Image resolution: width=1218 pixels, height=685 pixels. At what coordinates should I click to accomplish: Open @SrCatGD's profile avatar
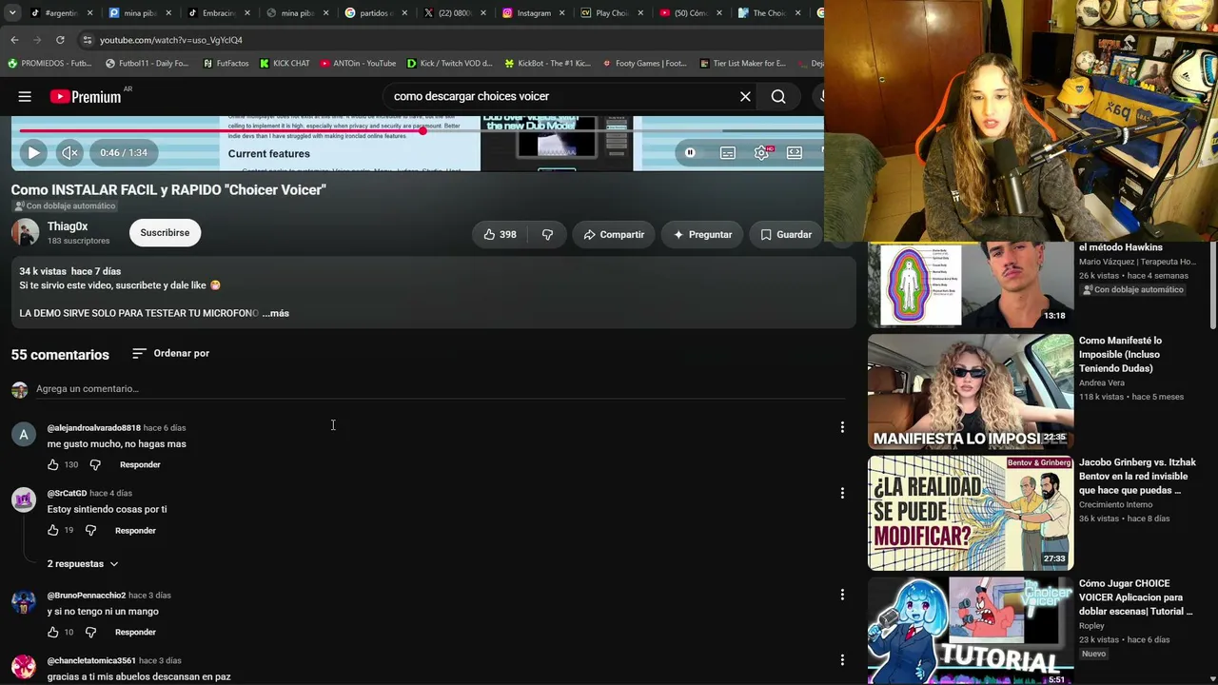pos(24,499)
